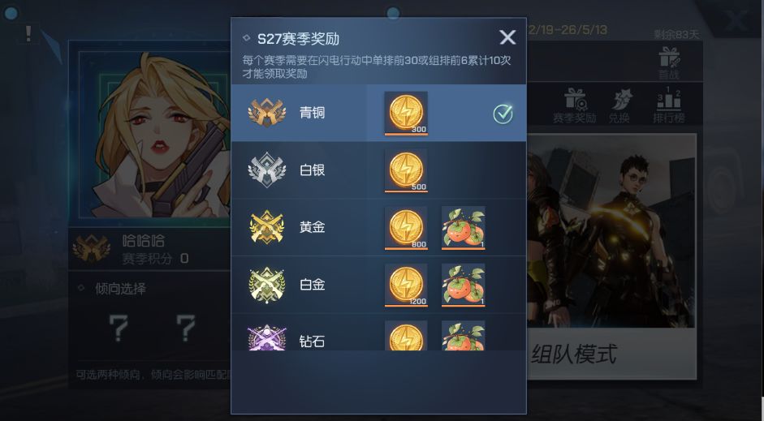The width and height of the screenshot is (764, 421).
Task: Click the silver rank badge emblem
Action: pos(266,170)
